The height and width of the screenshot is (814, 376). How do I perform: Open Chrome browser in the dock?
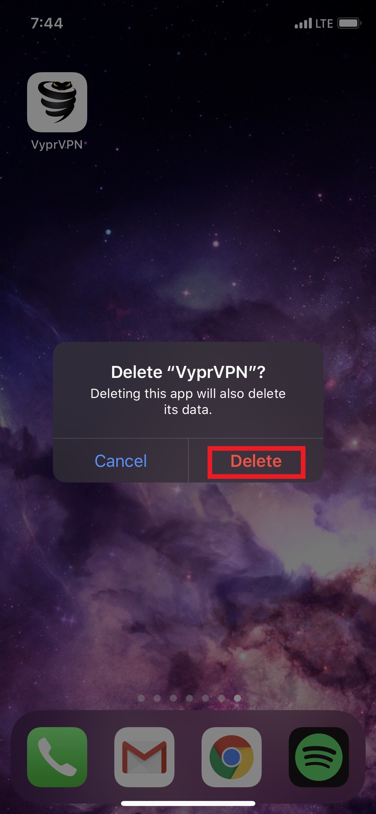coord(232,757)
